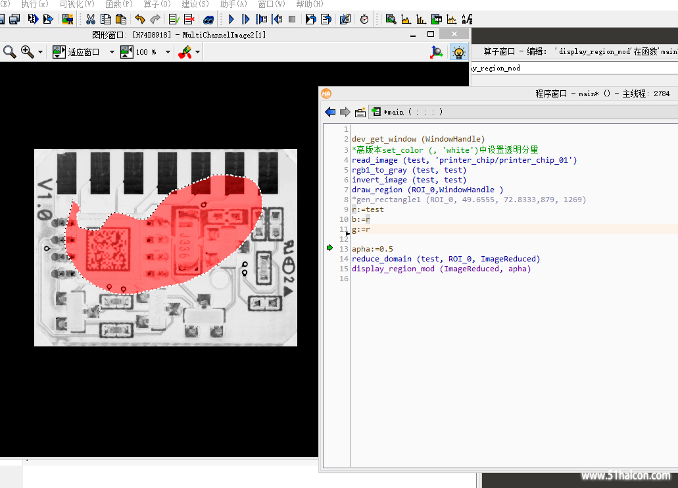The height and width of the screenshot is (488, 678).
Task: Open the parameter settings icon next to reset
Action: (345, 19)
